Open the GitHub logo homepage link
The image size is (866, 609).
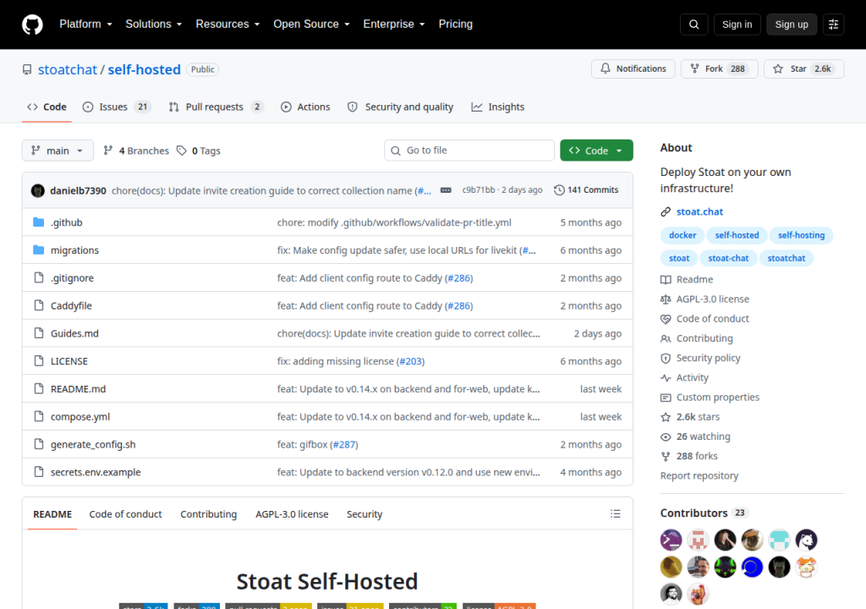click(x=32, y=25)
